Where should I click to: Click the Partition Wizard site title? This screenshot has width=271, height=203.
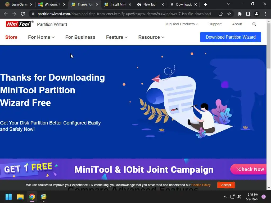[x=52, y=24]
